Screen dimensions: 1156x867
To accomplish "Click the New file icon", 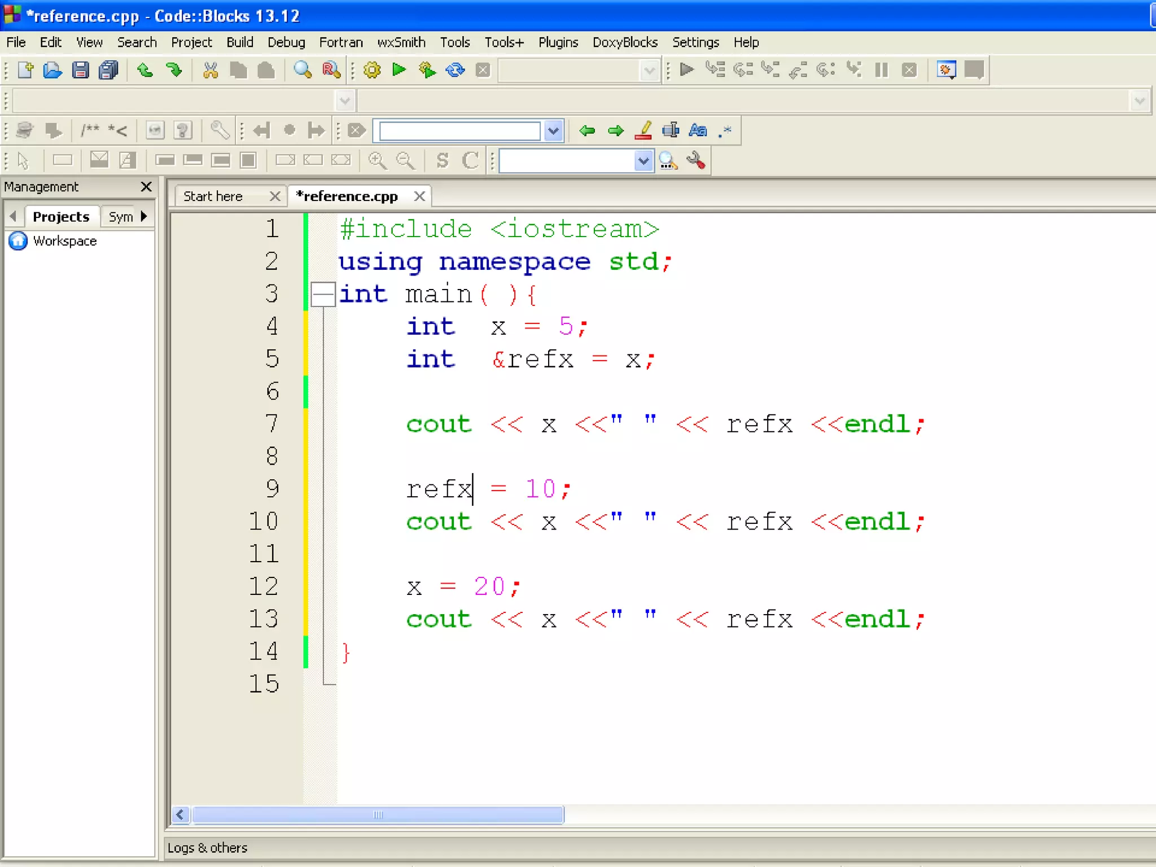I will tap(25, 70).
